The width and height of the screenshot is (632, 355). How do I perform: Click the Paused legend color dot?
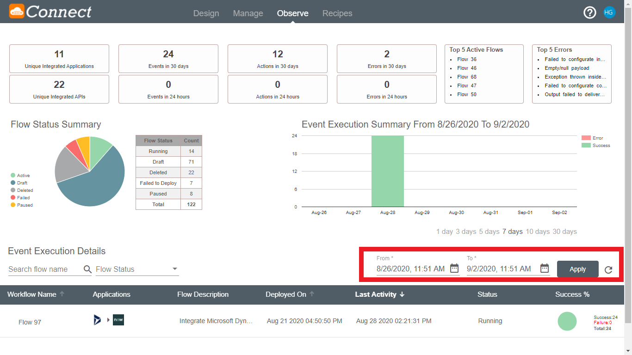point(13,205)
